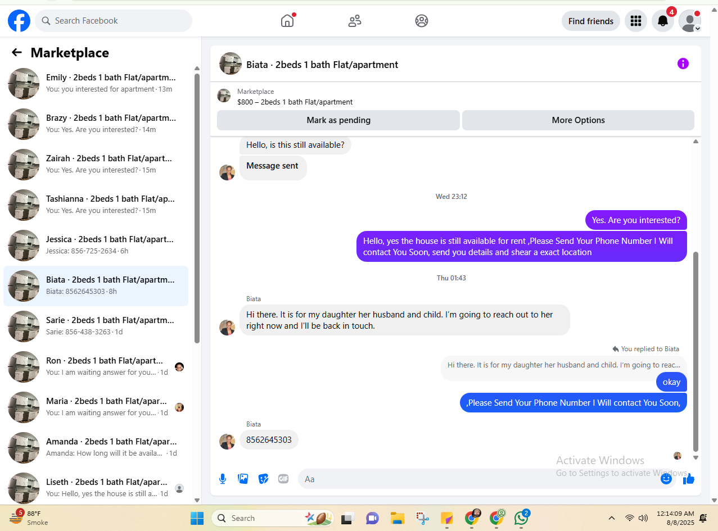718x531 pixels.
Task: Choose a sticker icon
Action: (263, 479)
